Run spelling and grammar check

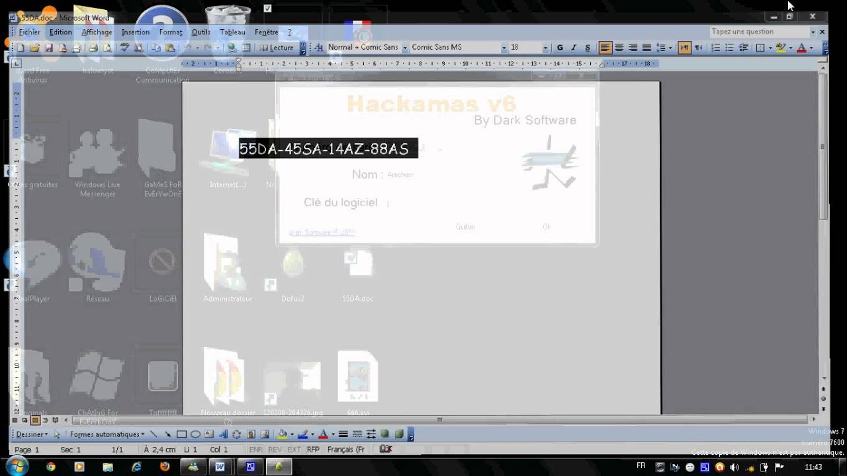click(x=124, y=48)
